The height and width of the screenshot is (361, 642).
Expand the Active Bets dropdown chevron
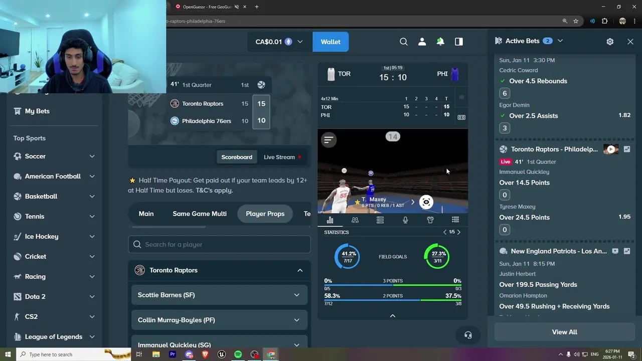click(x=560, y=41)
